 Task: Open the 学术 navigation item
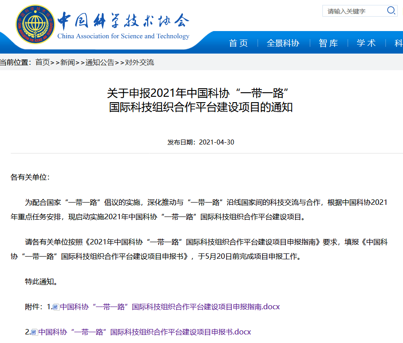click(366, 43)
